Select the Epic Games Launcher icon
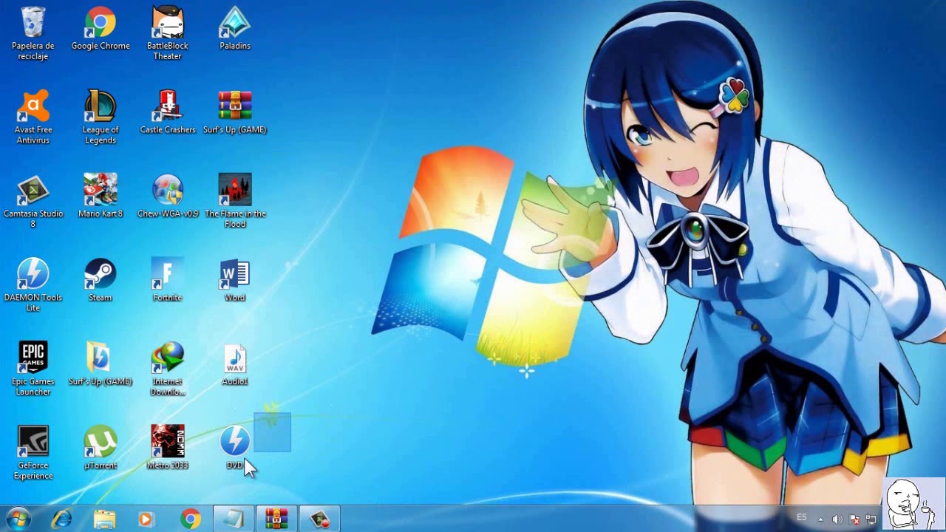 tap(33, 359)
